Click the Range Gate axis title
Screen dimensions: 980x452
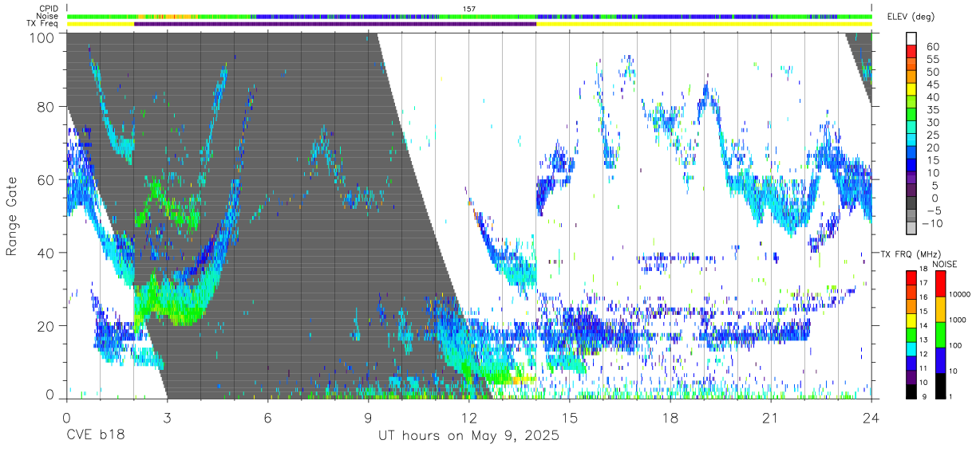point(12,217)
